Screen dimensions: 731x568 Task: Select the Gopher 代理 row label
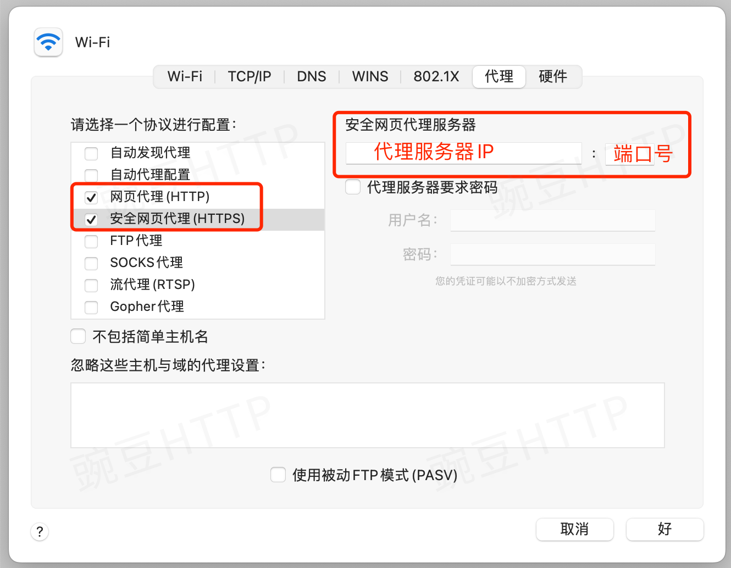[147, 307]
